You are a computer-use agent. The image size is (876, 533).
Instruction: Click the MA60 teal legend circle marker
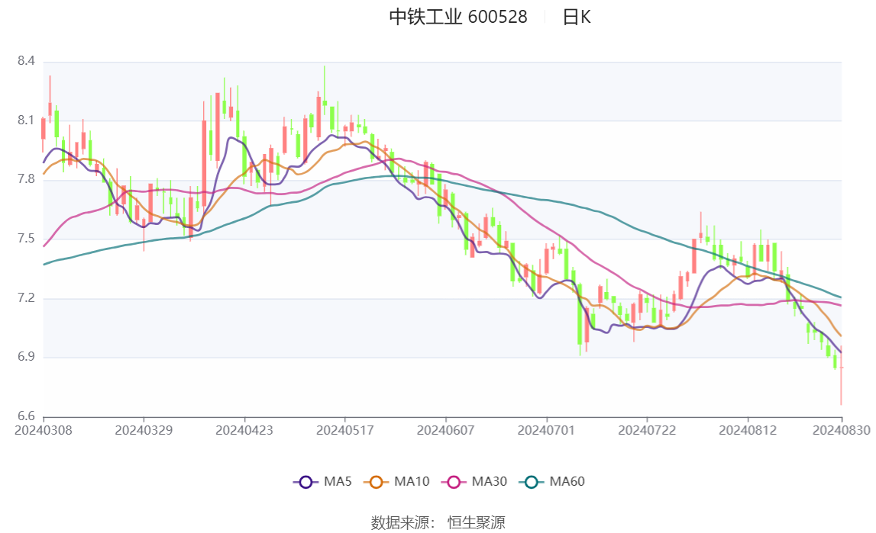[x=532, y=482]
